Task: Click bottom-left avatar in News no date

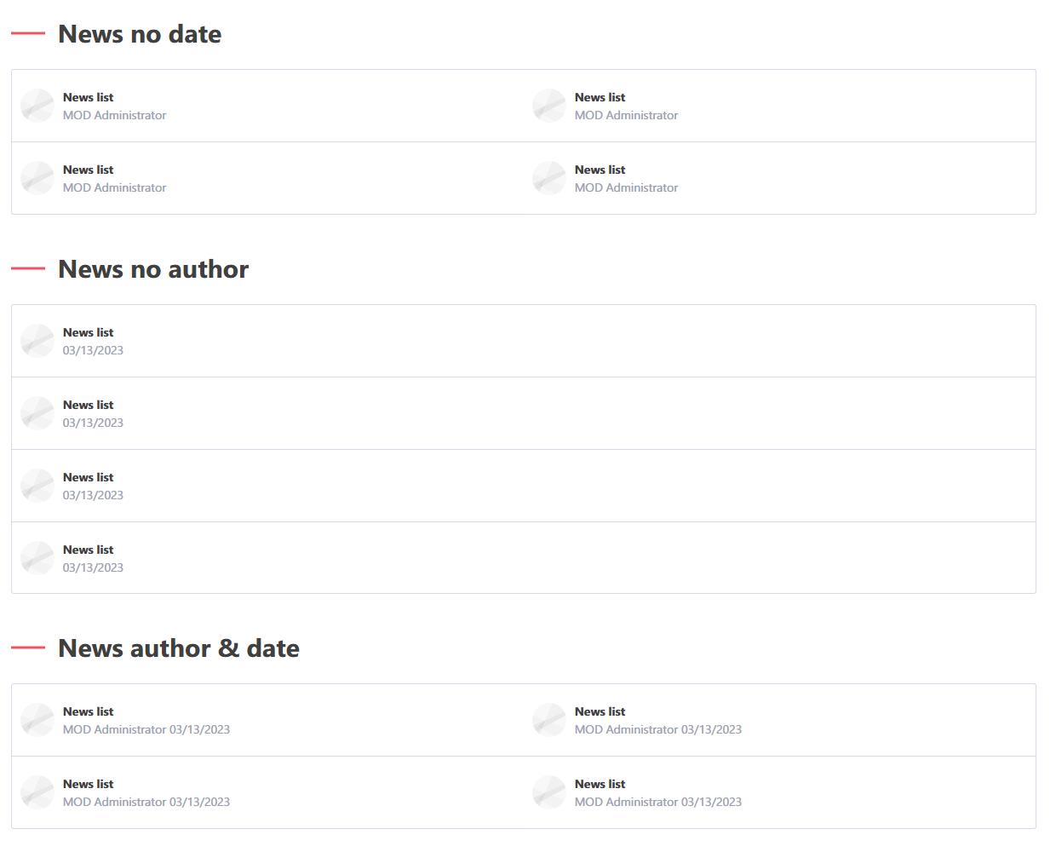Action: tap(37, 178)
